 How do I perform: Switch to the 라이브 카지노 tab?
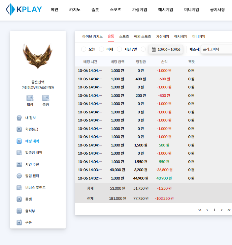point(92,36)
